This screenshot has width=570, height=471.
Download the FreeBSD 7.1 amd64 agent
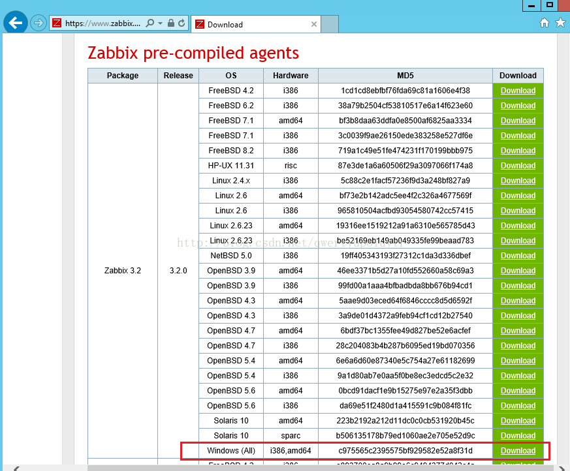pyautogui.click(x=518, y=121)
